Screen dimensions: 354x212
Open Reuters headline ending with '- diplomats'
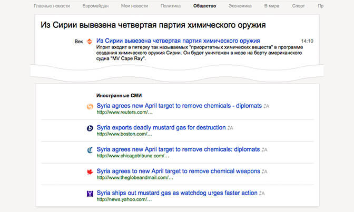179,106
